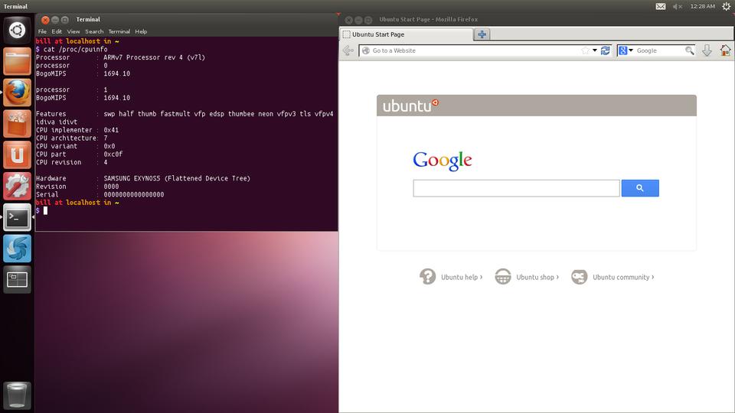Open System Settings from the launcher
The width and height of the screenshot is (735, 413).
(x=17, y=187)
